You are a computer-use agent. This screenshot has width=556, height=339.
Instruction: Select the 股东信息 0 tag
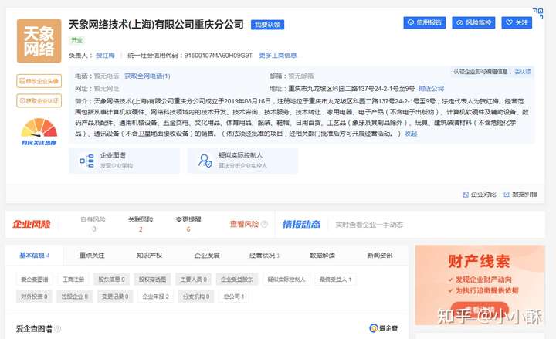pyautogui.click(x=111, y=280)
